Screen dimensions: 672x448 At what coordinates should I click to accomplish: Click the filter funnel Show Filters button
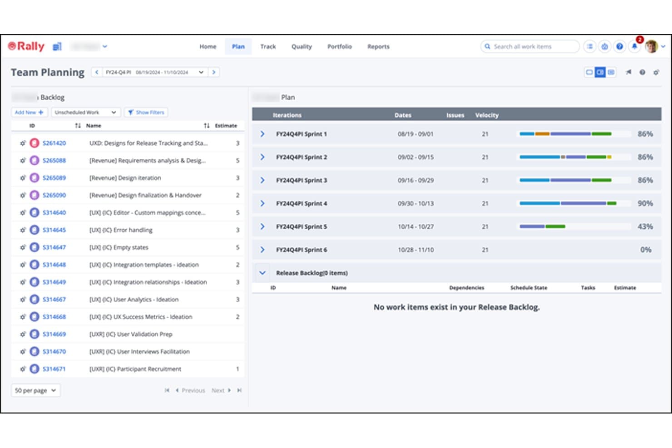[x=146, y=112]
